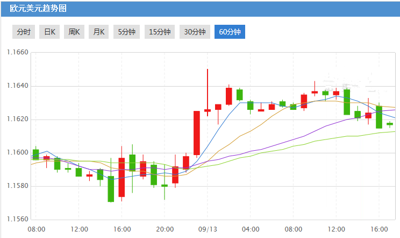The width and height of the screenshot is (400, 238).
Task: Choose the 30分钟 interval tab
Action: (x=195, y=32)
